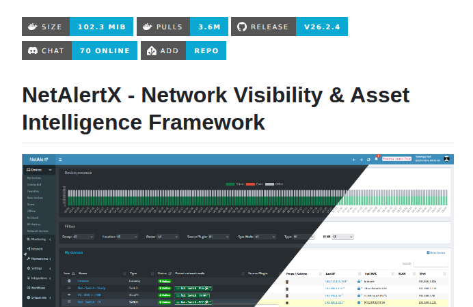Click the NetAlertX logo in screenshot header

[39, 160]
